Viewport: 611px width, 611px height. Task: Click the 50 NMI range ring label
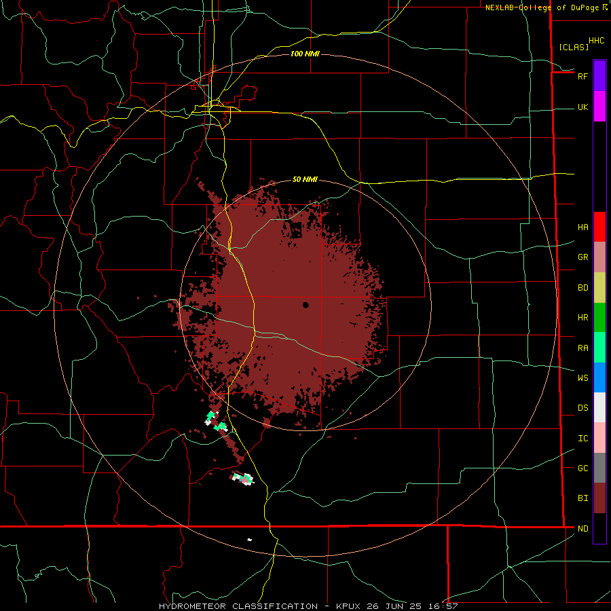pos(305,180)
